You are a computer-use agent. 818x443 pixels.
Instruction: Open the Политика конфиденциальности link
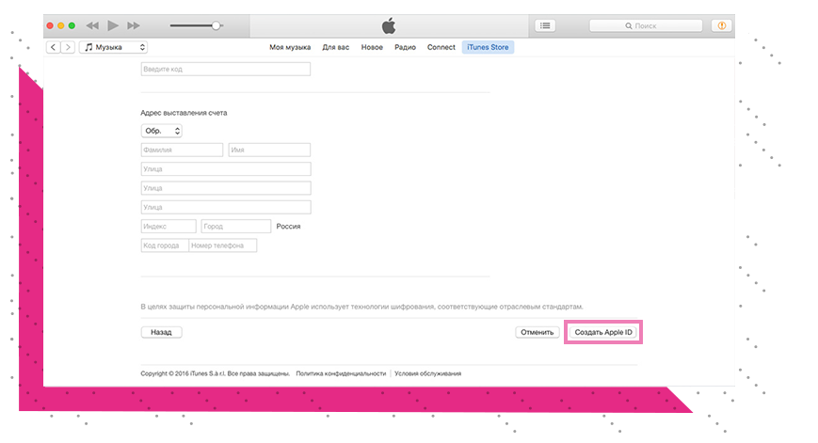[x=341, y=373]
